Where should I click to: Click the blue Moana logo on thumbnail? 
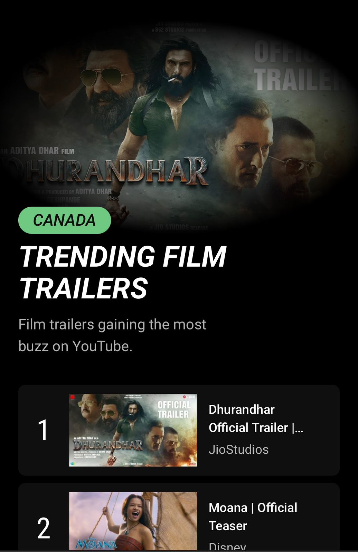tap(96, 544)
